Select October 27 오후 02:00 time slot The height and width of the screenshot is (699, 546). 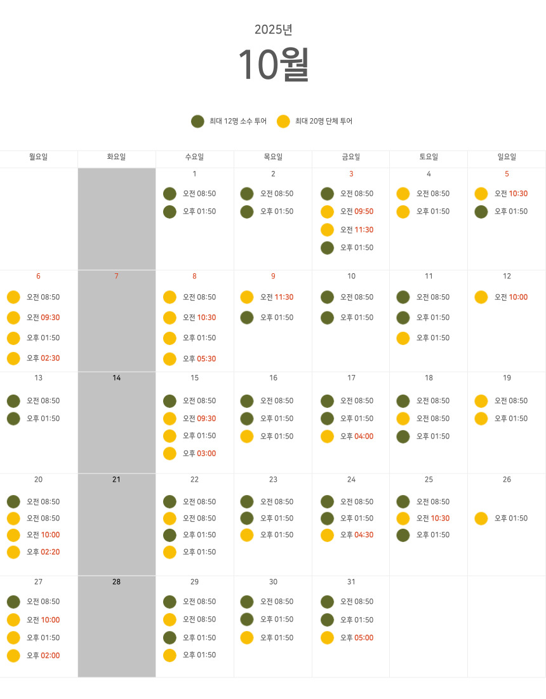pos(43,656)
